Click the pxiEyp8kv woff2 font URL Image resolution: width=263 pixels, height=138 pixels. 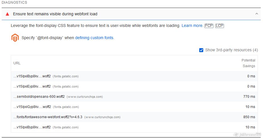[32, 86]
